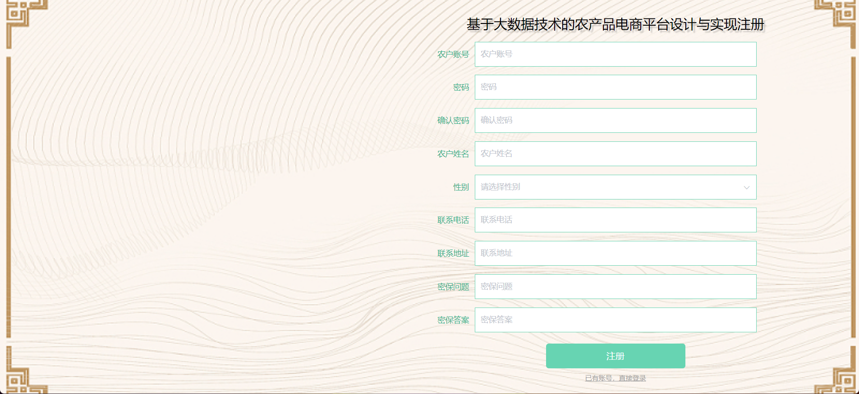
Task: Click the 性别 field label
Action: point(461,187)
